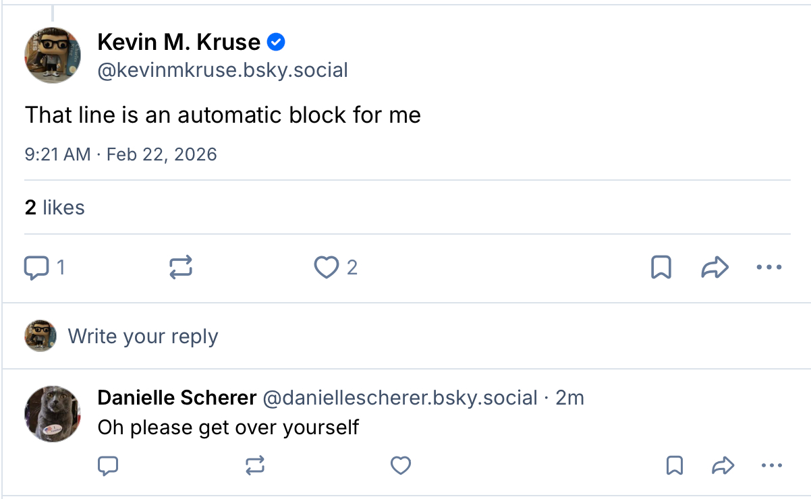811x499 pixels.
Task: Open the @kevinmkruse.bsky.social handle link
Action: (x=223, y=70)
